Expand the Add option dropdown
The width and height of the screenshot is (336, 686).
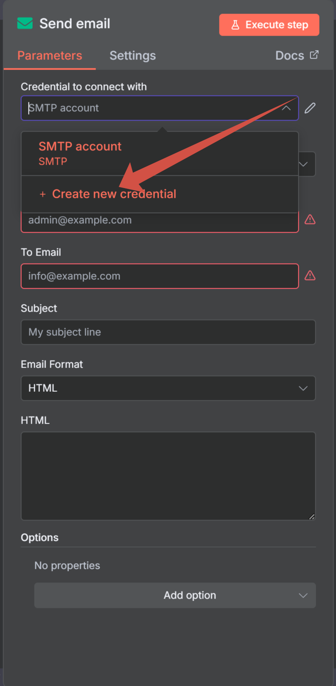175,595
